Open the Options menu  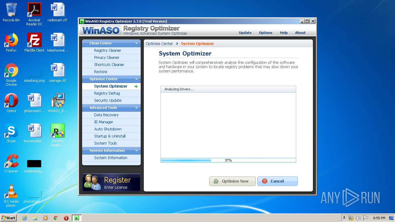click(x=265, y=33)
